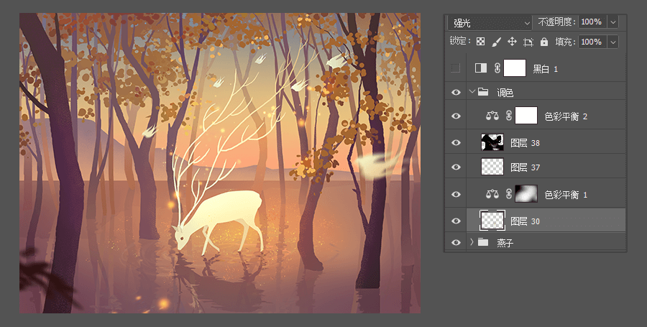Click the lock position move icon
The width and height of the screenshot is (647, 327).
click(x=513, y=42)
